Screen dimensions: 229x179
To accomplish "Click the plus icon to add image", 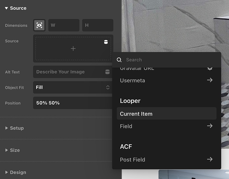I will point(73,48).
